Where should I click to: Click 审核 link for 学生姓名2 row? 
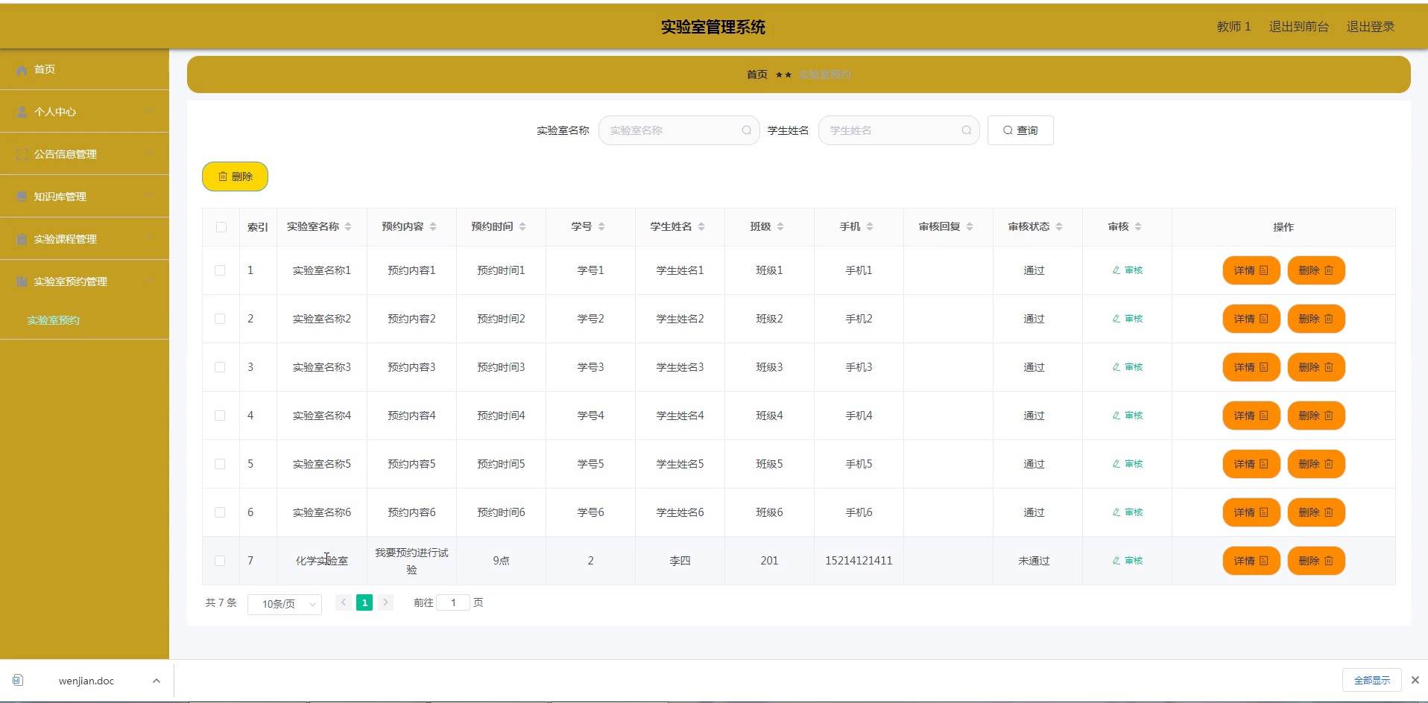1128,319
